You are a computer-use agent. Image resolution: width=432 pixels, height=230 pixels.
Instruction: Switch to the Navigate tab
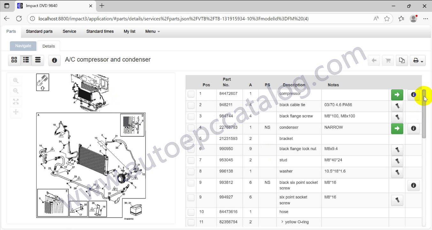click(x=23, y=46)
